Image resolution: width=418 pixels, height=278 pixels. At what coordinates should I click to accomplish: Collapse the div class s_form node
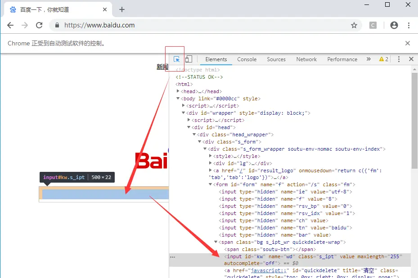tap(199, 142)
